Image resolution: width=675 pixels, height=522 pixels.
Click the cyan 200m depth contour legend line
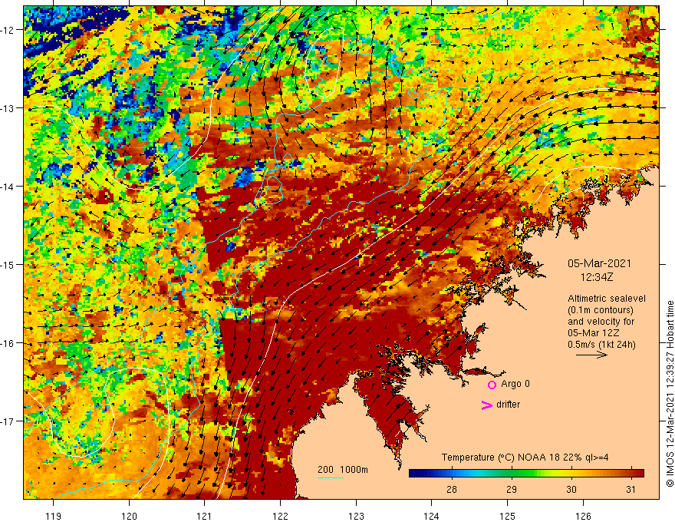[x=330, y=477]
